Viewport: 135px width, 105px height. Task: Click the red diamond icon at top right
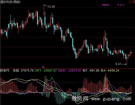pos(130,2)
